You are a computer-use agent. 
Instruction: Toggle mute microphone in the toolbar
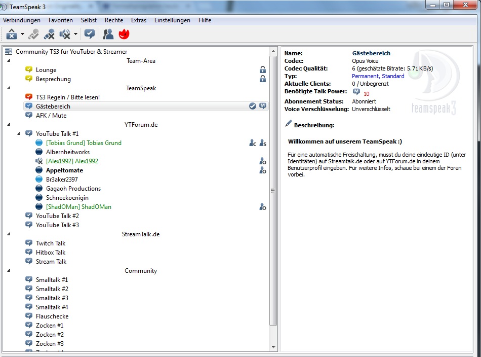pos(49,34)
